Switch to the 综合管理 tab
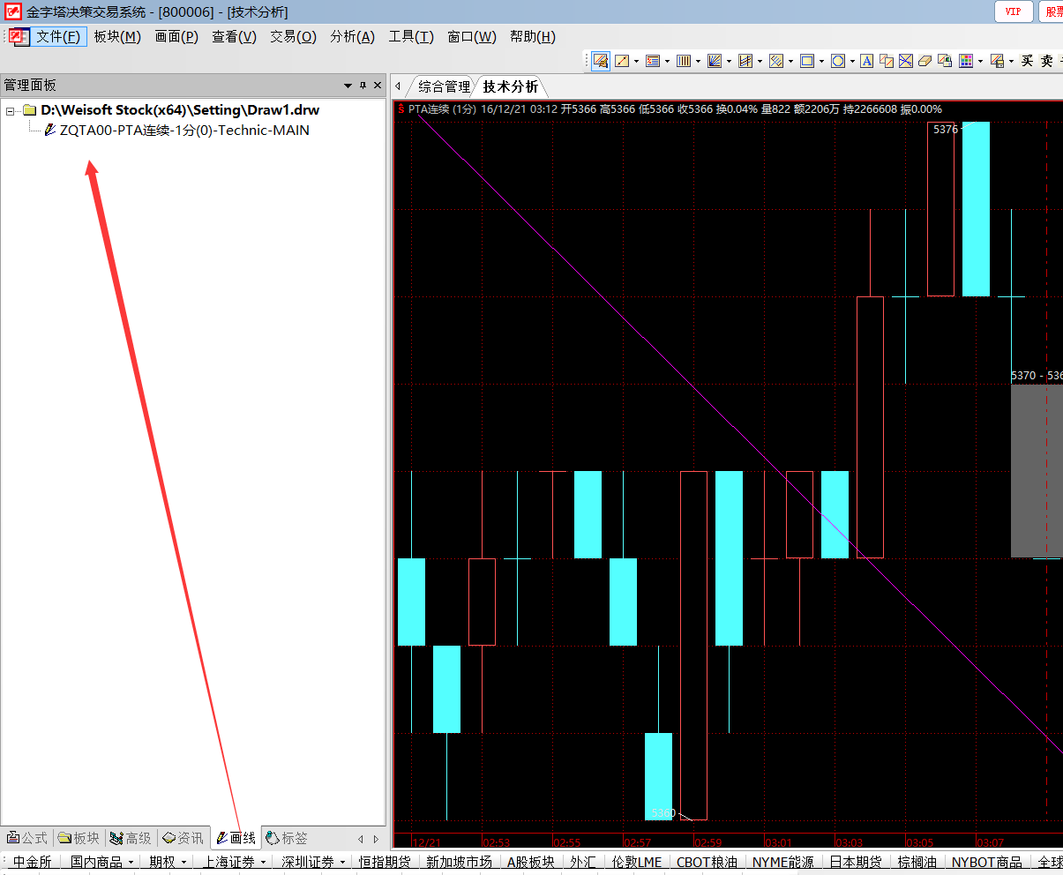Image resolution: width=1063 pixels, height=875 pixels. (x=444, y=86)
